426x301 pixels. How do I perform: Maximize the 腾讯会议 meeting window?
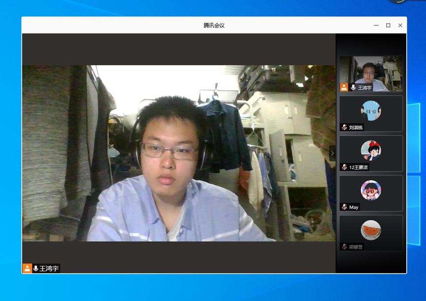tap(388, 25)
